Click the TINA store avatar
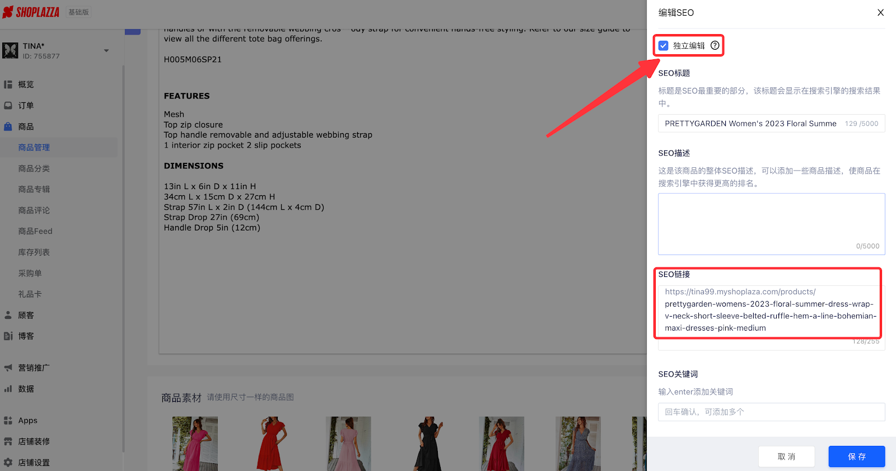Image resolution: width=896 pixels, height=471 pixels. click(x=10, y=50)
